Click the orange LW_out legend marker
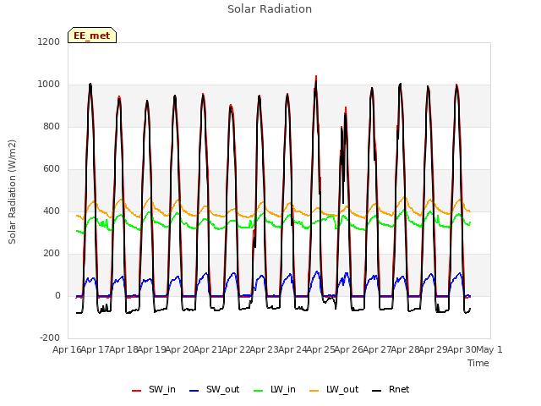The image size is (541, 406). (x=314, y=391)
